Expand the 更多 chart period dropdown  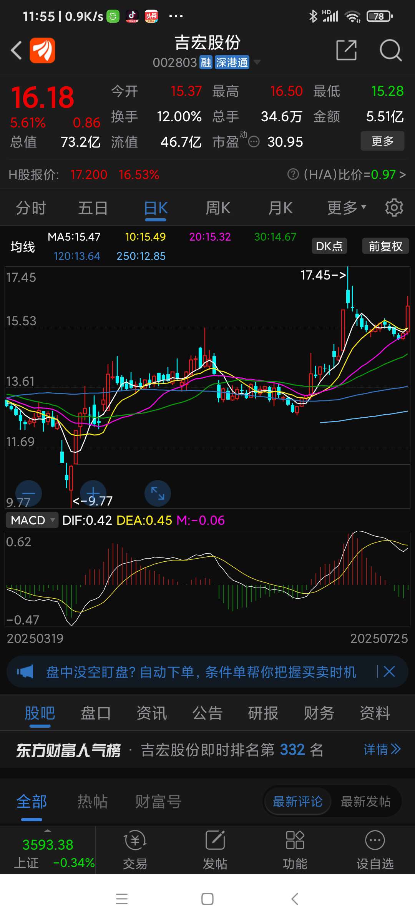click(347, 208)
